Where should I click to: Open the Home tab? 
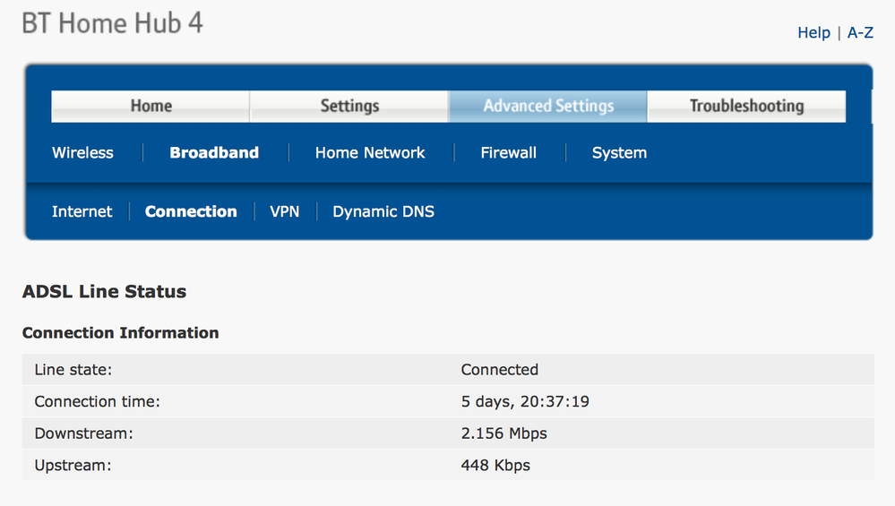[x=151, y=106]
